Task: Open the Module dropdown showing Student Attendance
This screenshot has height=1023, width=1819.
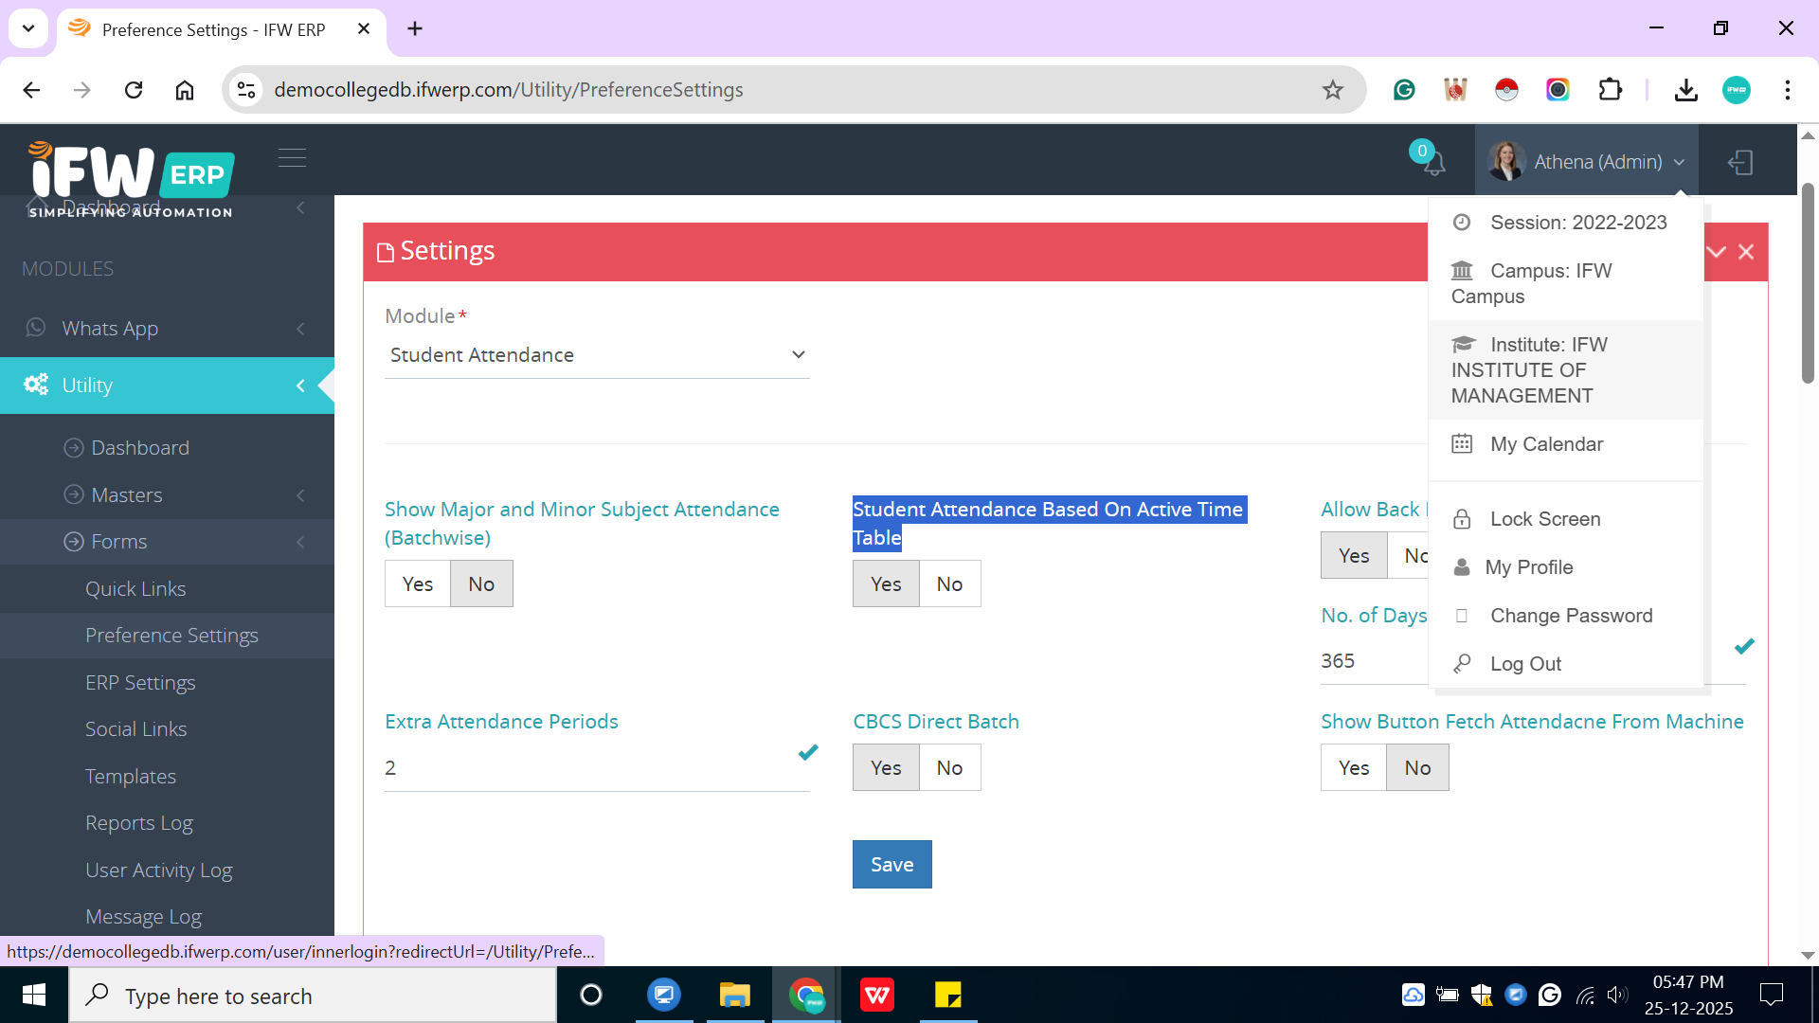Action: click(x=597, y=355)
